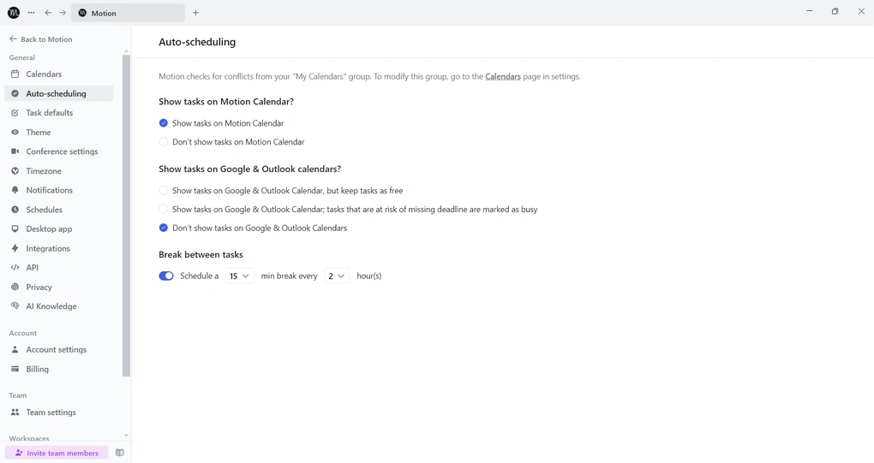Viewport: 874px width, 463px height.
Task: Click the sidebar scroll down arrow
Action: [126, 435]
